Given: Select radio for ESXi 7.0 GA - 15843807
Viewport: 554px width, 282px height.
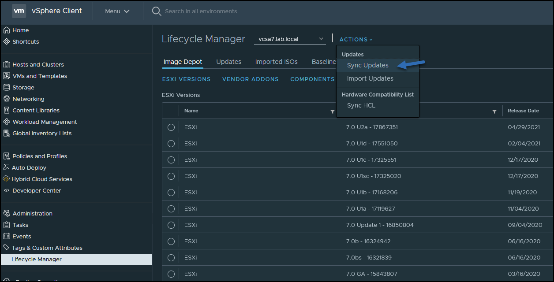Looking at the screenshot, I should [171, 274].
